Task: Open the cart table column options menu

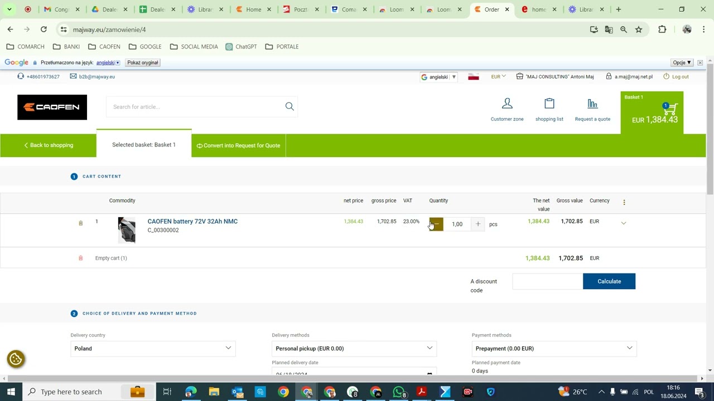Action: pyautogui.click(x=624, y=202)
